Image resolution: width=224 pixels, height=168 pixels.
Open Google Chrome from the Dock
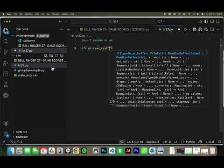(x=76, y=151)
